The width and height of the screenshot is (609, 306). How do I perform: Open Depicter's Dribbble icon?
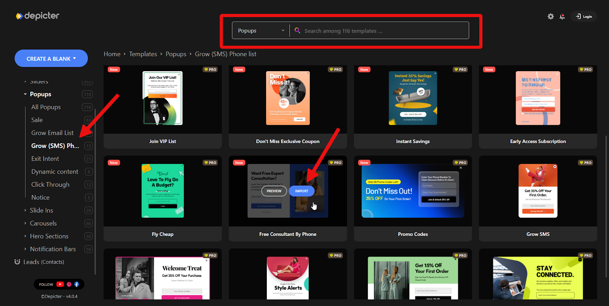(x=69, y=284)
